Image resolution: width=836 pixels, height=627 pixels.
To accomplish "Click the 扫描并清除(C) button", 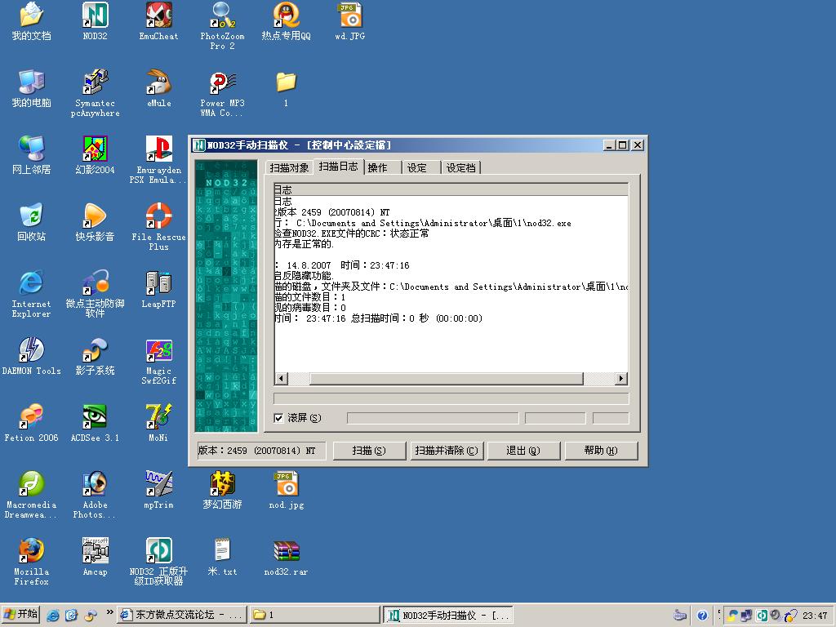I will [447, 451].
